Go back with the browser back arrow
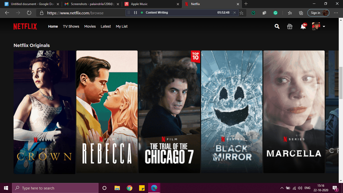Viewport: 343px width, 193px height. [7, 13]
